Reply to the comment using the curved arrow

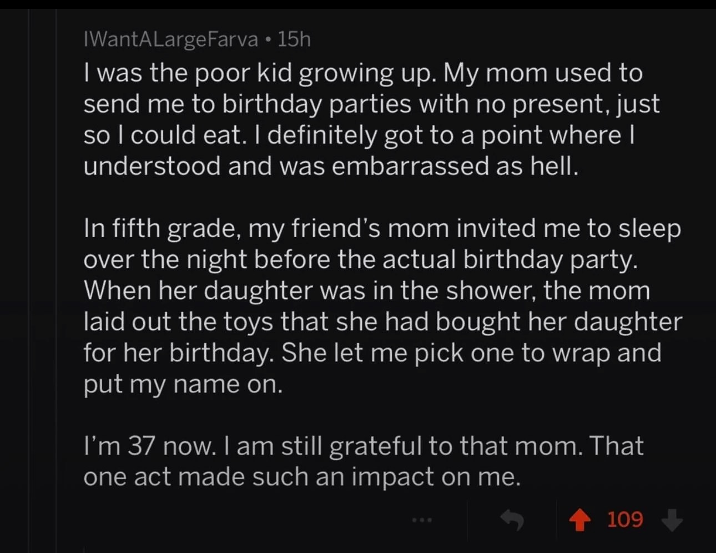coord(512,520)
